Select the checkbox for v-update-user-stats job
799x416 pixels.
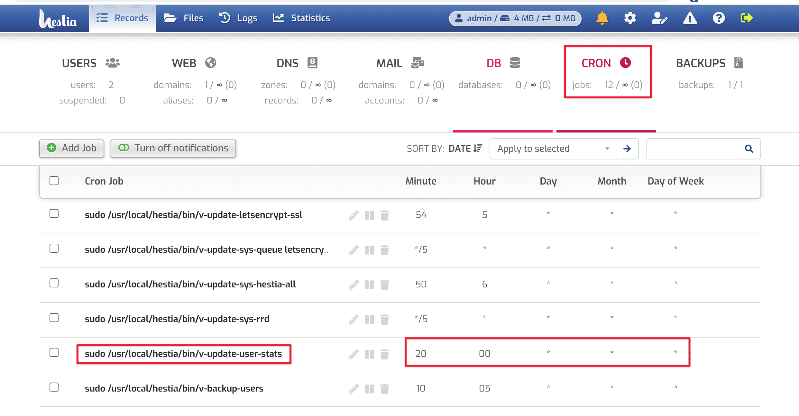tap(54, 353)
